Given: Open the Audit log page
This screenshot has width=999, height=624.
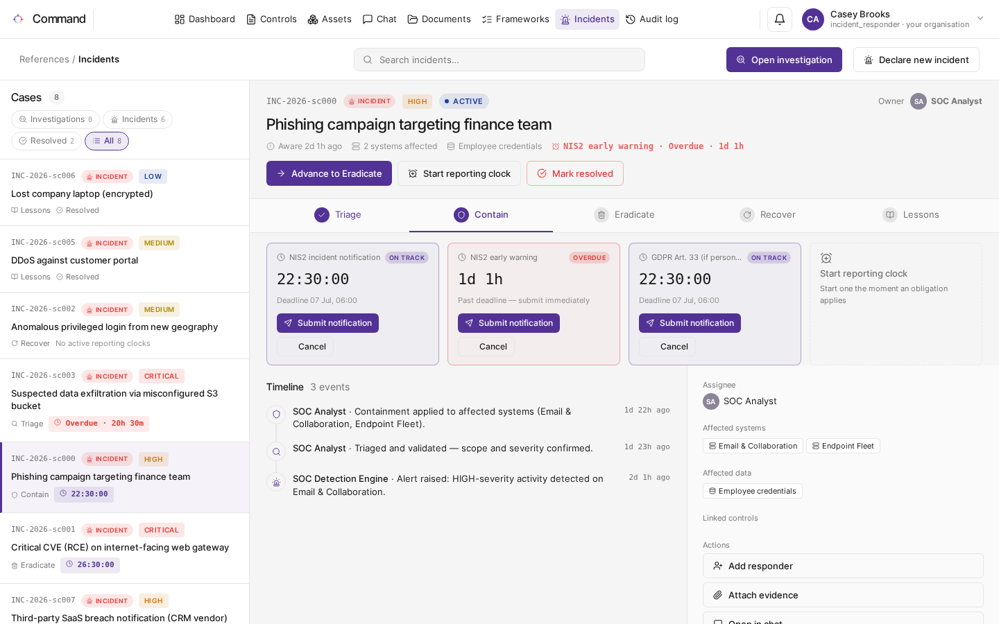Looking at the screenshot, I should tap(652, 19).
